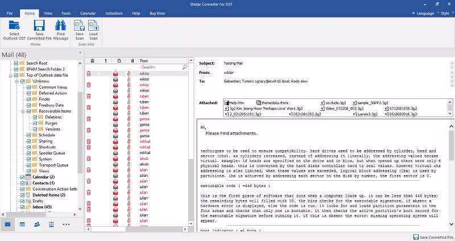The image size is (455, 241).
Task: Open yo dude.3g2 attachment
Action: (x=333, y=103)
